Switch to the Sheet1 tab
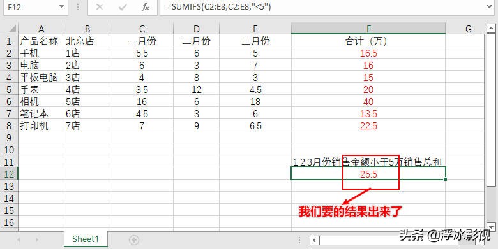 coord(86,239)
